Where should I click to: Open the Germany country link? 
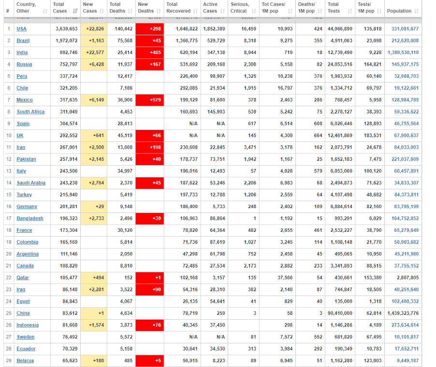pos(27,207)
